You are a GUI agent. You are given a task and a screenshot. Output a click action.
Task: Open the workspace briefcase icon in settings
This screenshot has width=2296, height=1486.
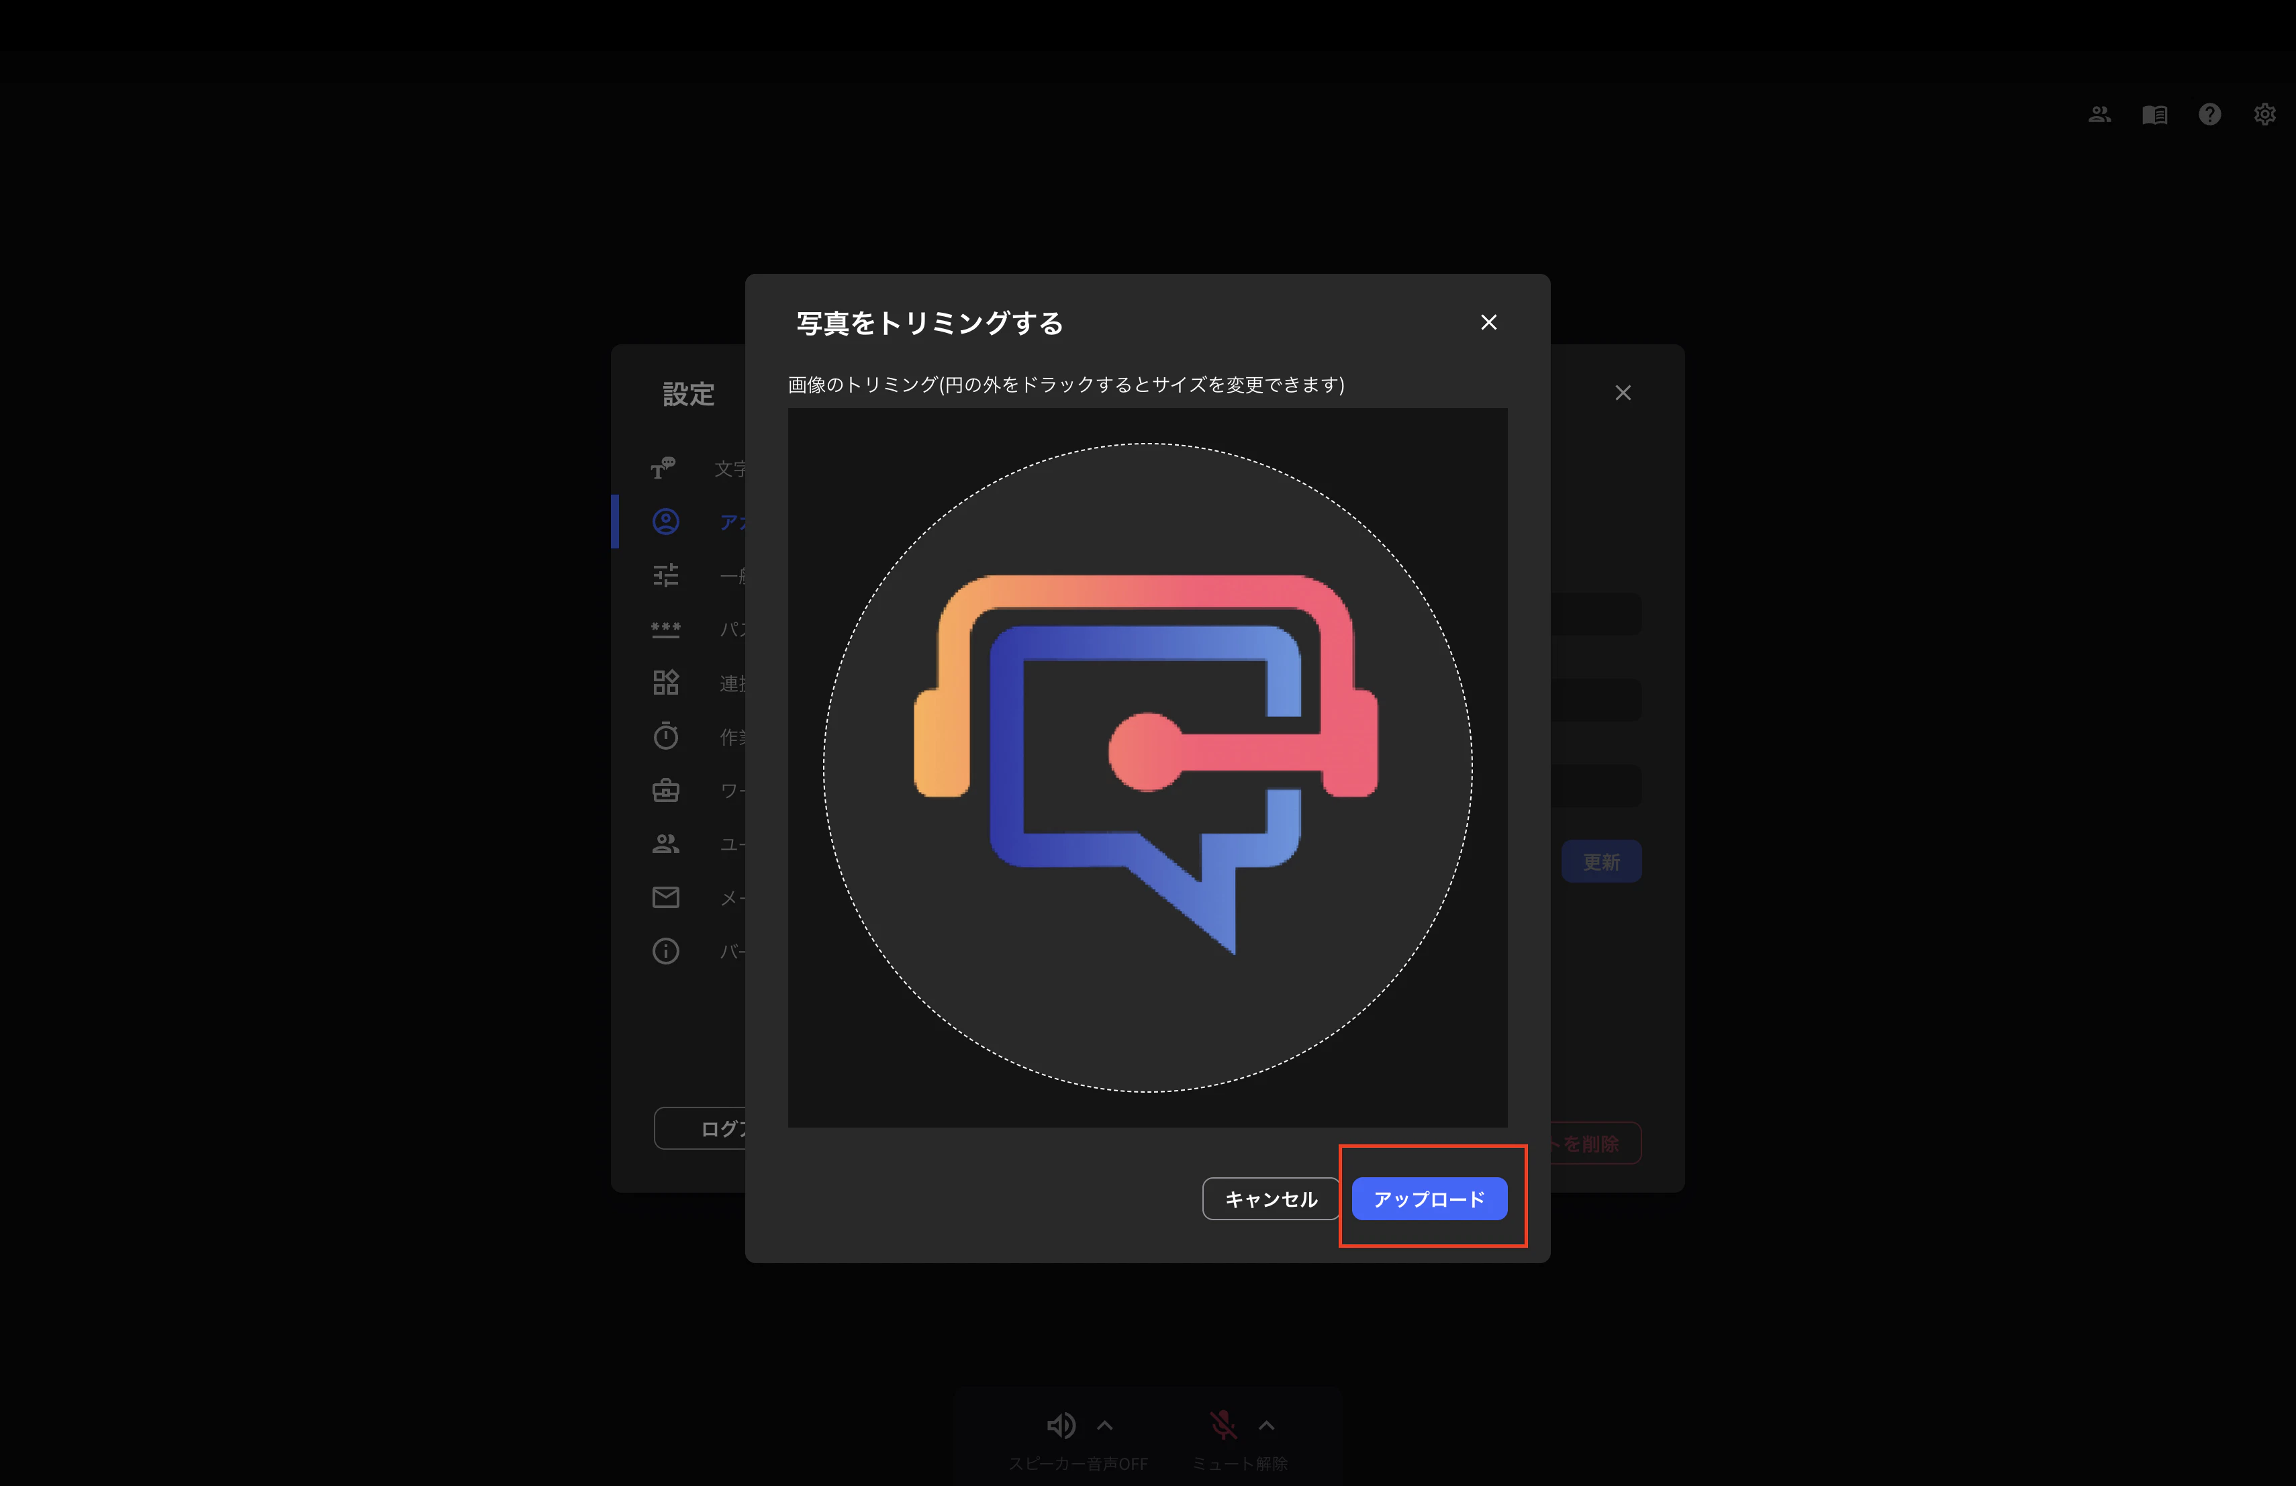[666, 790]
